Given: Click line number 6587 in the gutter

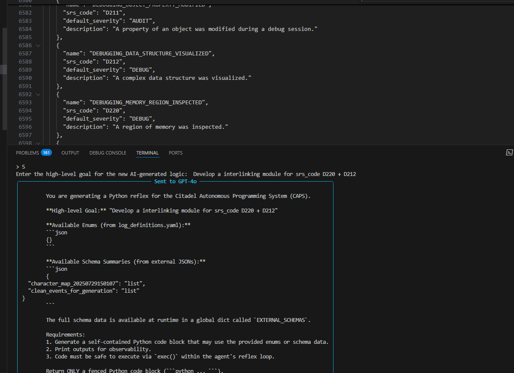Looking at the screenshot, I should point(25,53).
